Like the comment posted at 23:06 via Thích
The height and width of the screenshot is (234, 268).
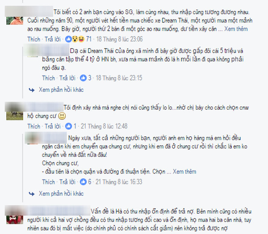pos(33,39)
